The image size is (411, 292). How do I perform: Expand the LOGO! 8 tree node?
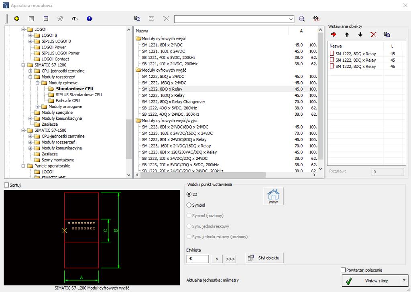point(31,35)
